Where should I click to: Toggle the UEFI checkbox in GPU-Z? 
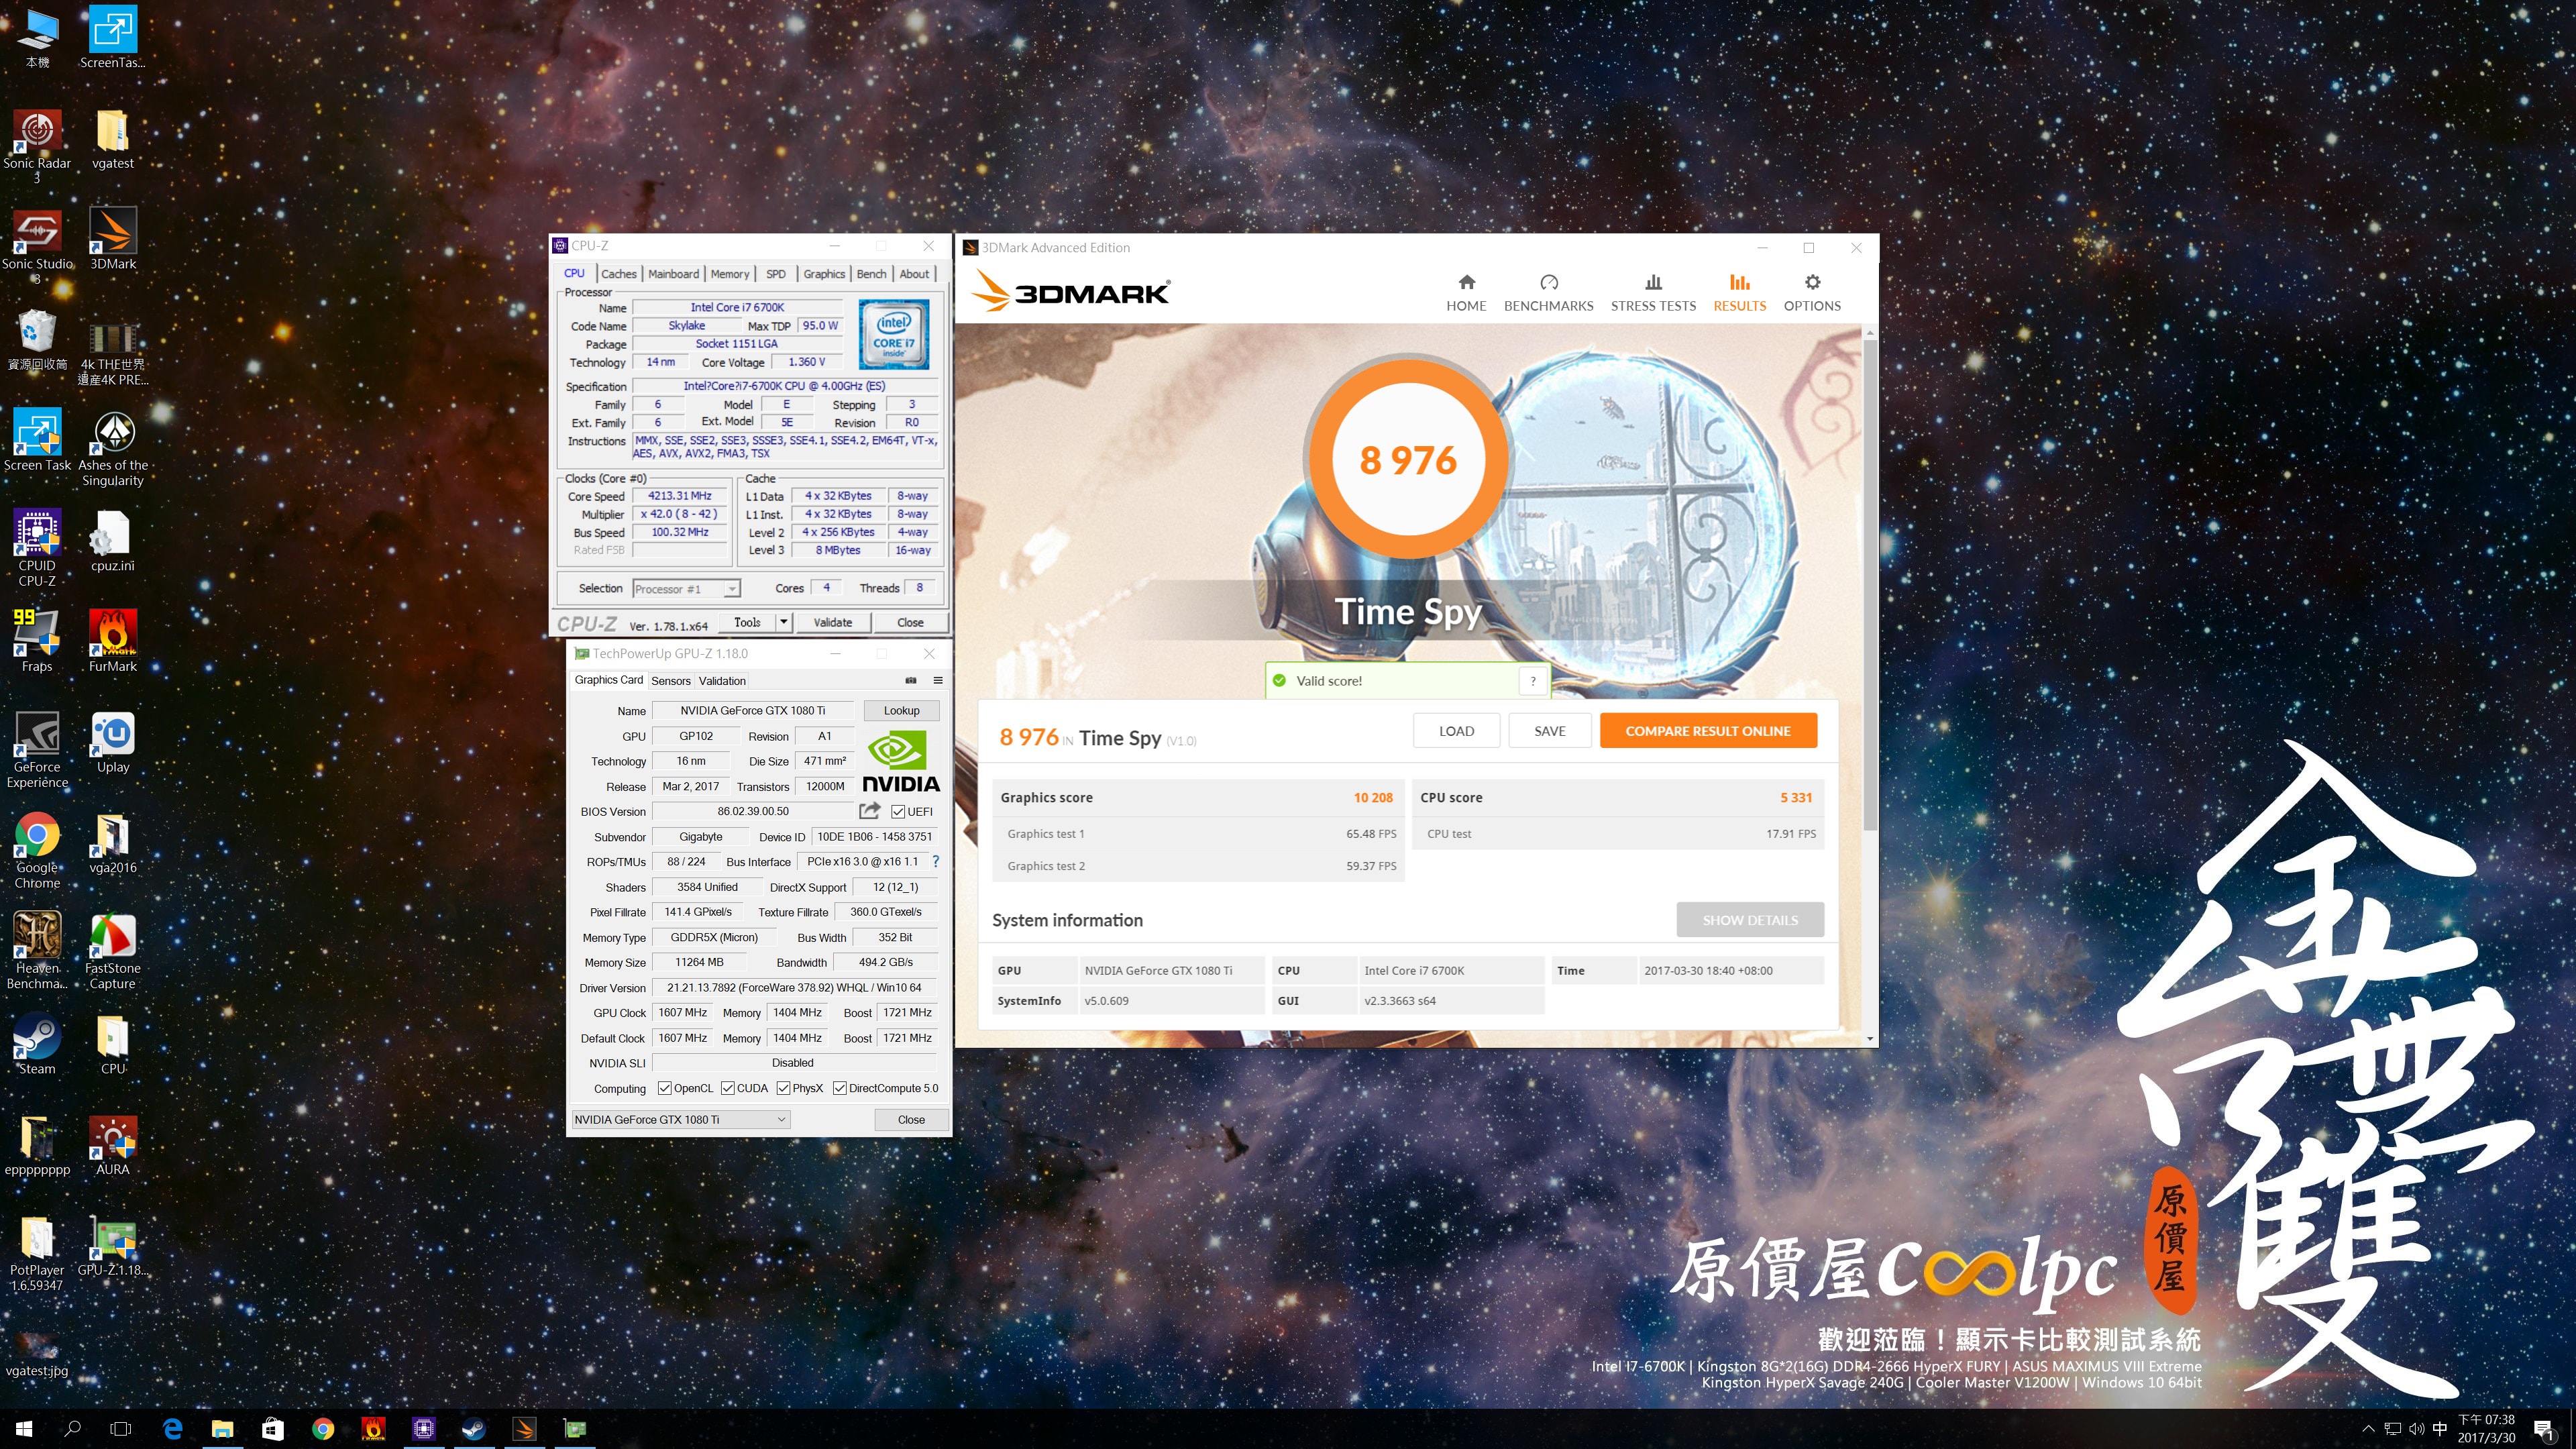click(x=898, y=812)
